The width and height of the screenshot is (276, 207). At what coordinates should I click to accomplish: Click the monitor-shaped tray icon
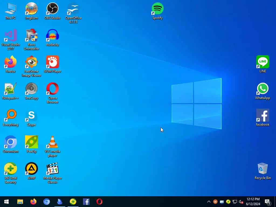point(222,202)
